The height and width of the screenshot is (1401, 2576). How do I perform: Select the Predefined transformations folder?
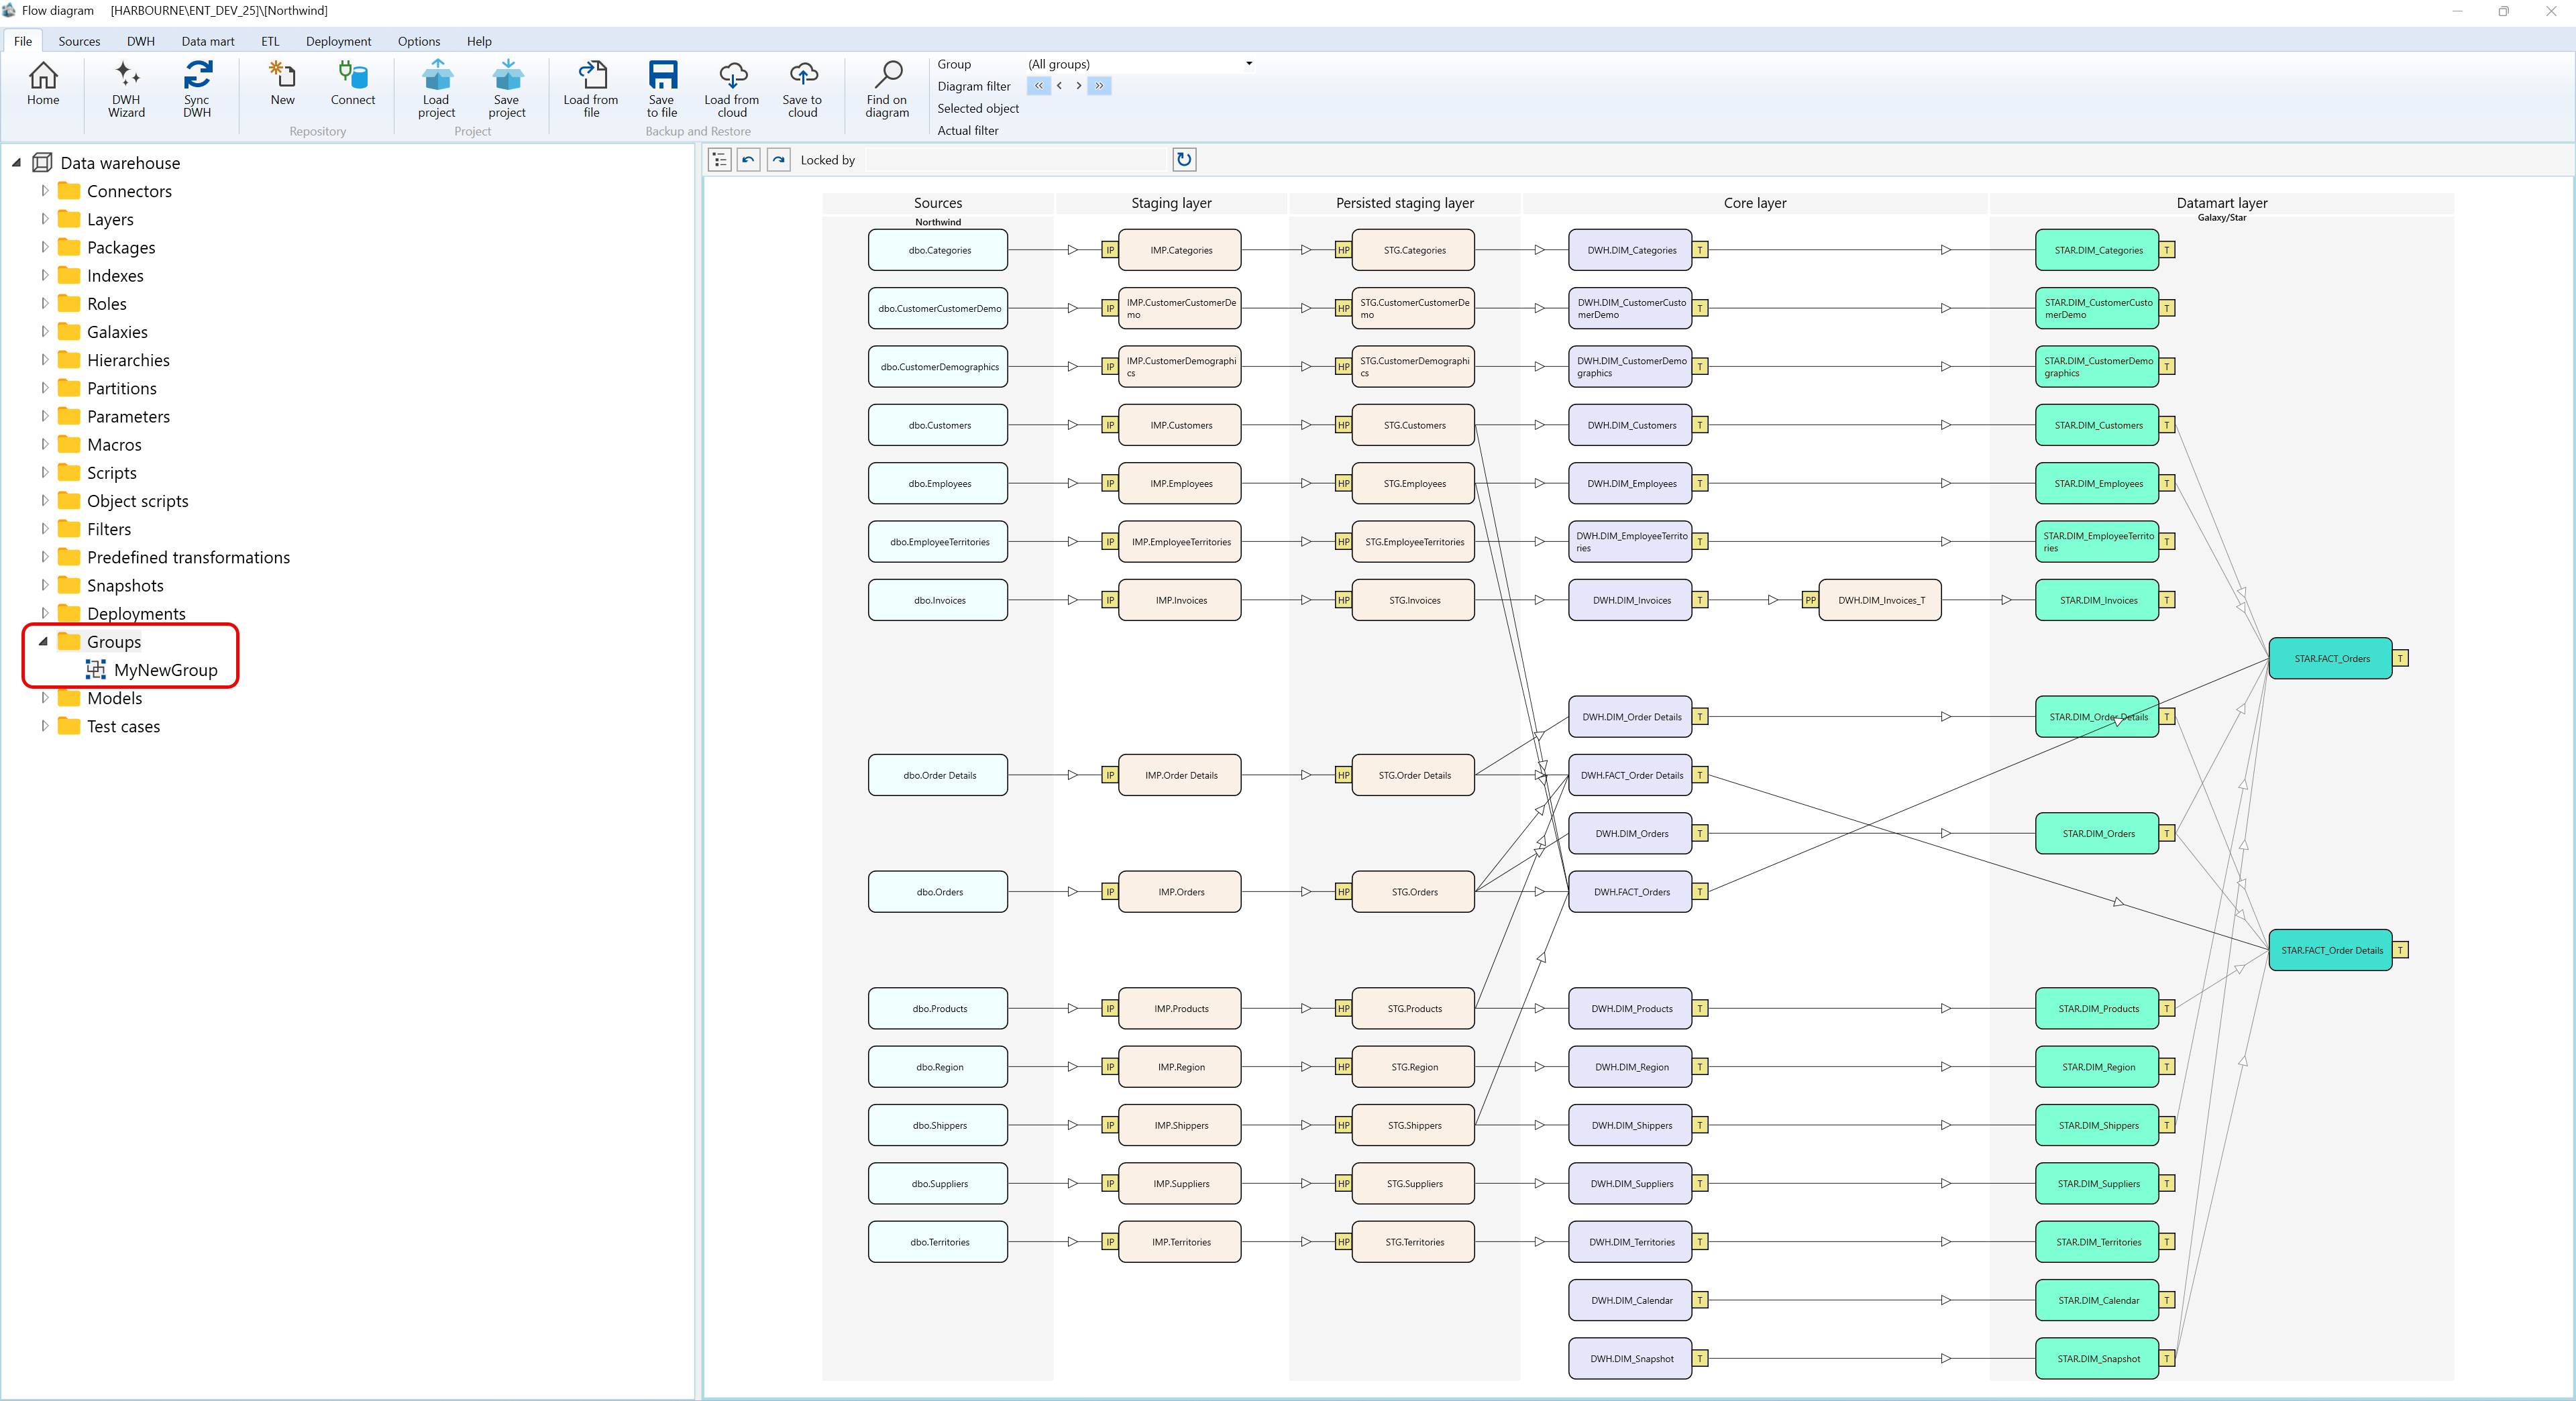tap(188, 557)
